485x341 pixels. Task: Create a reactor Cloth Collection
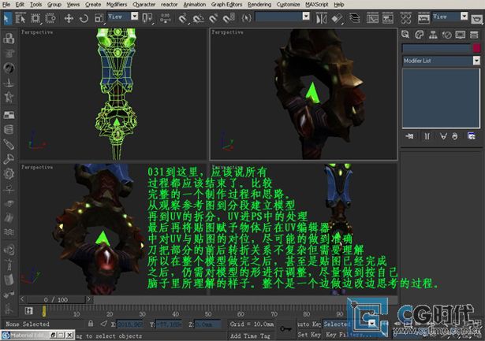(x=9, y=53)
